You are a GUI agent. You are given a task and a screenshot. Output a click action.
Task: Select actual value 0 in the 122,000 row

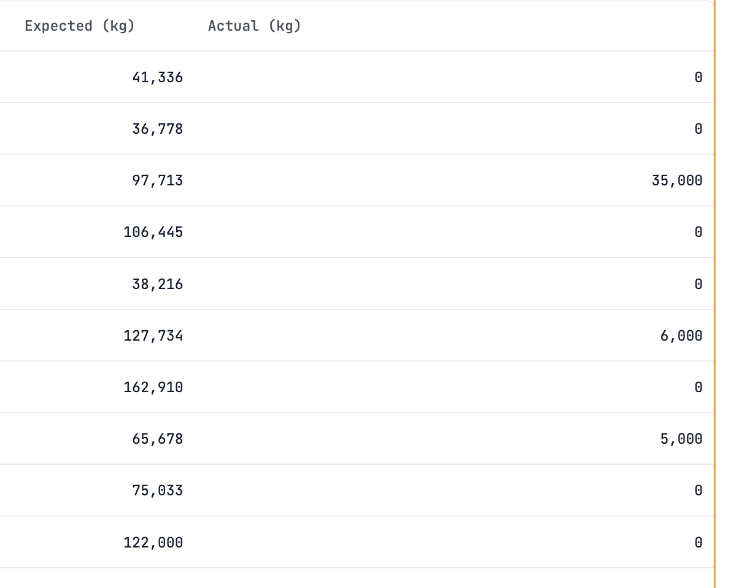pos(698,543)
